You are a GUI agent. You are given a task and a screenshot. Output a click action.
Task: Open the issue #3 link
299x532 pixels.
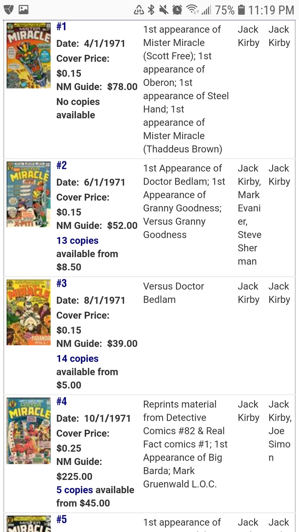(x=61, y=283)
